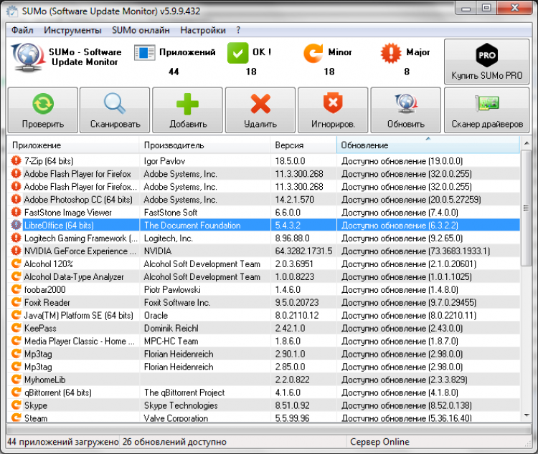Viewport: 538px width, 454px height.
Task: Click the minor update icon beside Alcohol 120%
Action: [16, 264]
